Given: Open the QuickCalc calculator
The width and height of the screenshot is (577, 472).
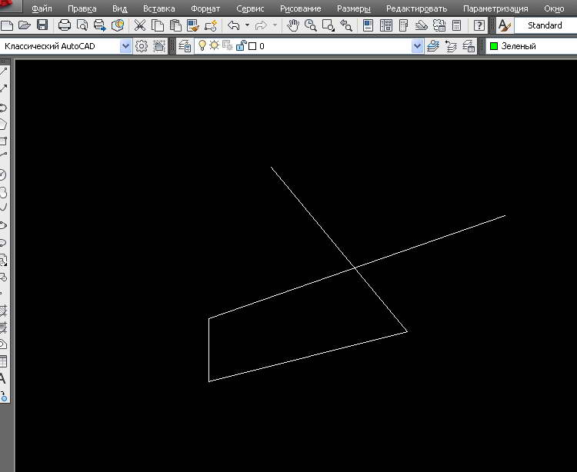Looking at the screenshot, I should (457, 25).
